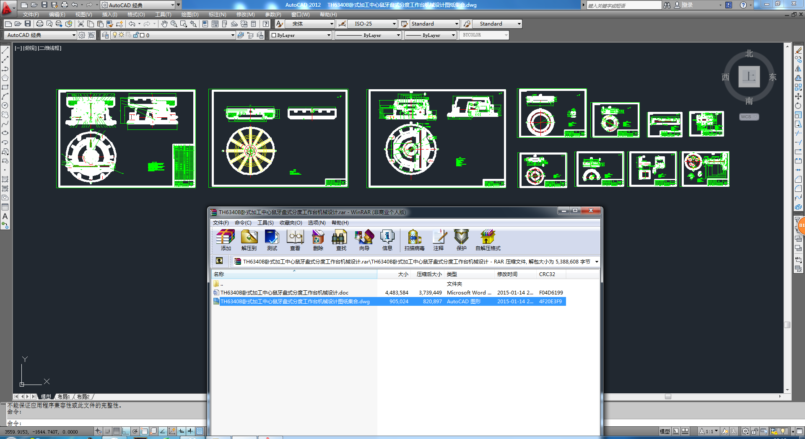Open WinRAR 选项(N) menu
The image size is (805, 439).
pyautogui.click(x=317, y=223)
